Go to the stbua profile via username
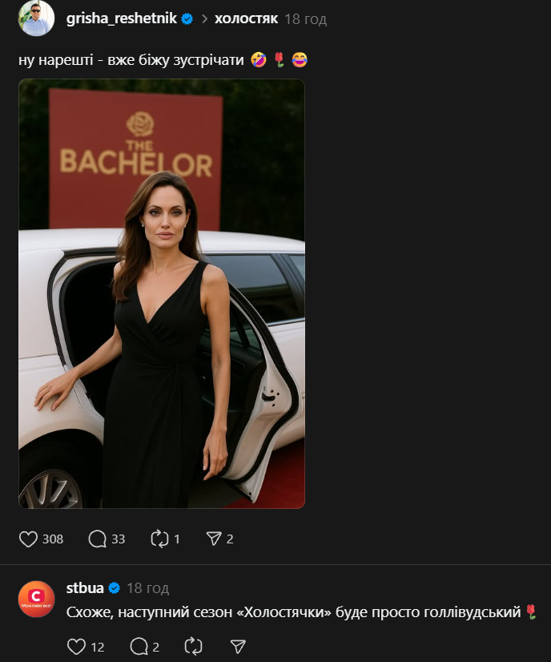The width and height of the screenshot is (551, 662). tap(85, 588)
